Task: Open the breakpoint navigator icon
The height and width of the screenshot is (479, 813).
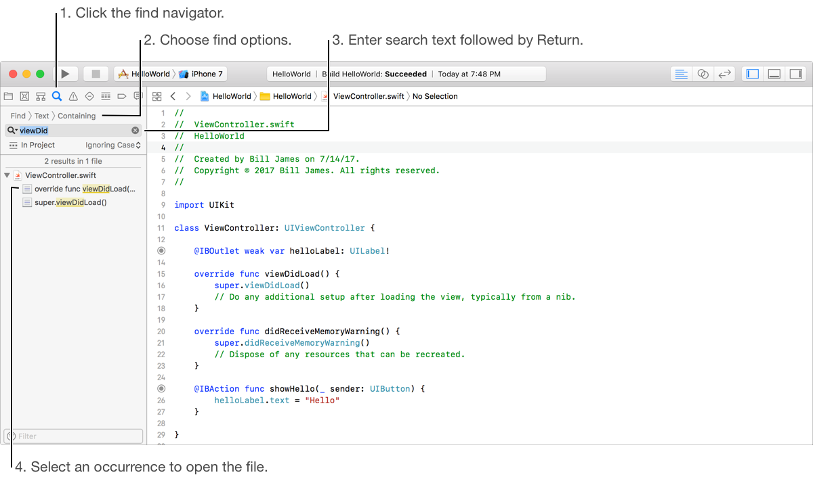Action: pyautogui.click(x=122, y=96)
